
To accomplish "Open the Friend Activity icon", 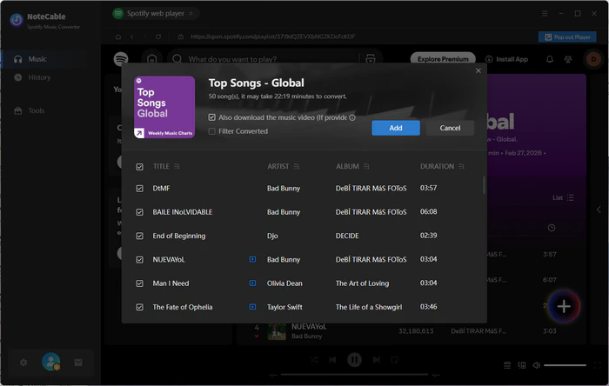I will [x=568, y=59].
